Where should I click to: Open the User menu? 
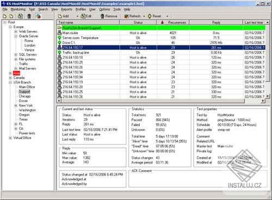tap(92, 9)
